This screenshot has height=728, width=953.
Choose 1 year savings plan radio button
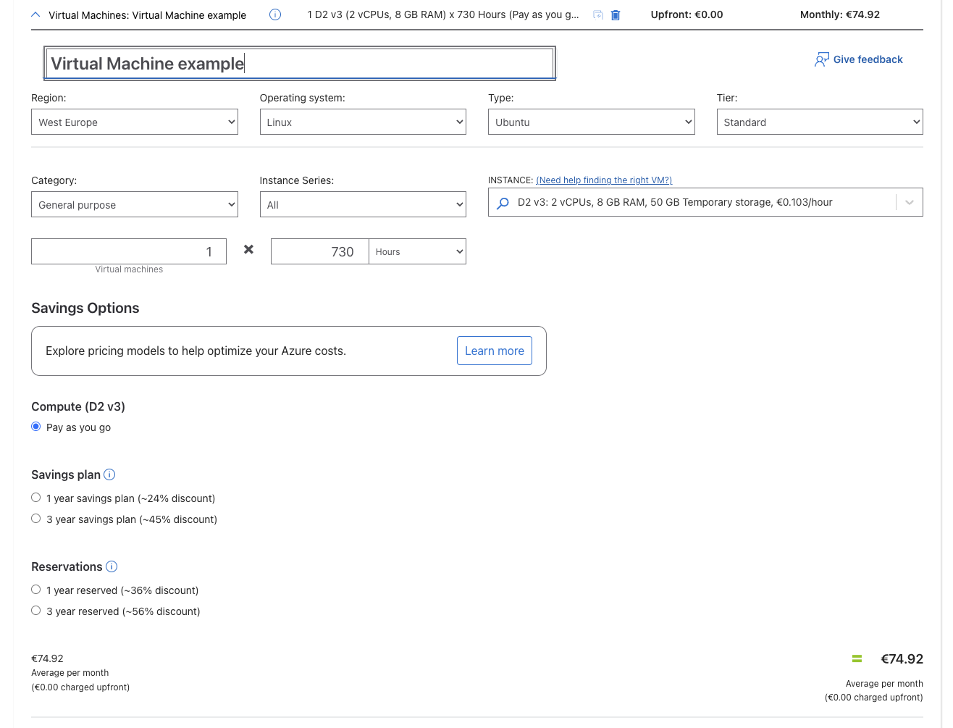(x=36, y=498)
